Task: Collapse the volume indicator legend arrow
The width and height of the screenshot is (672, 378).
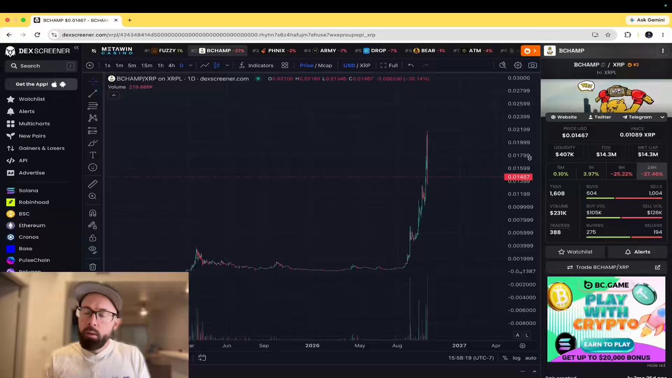Action: coord(114,95)
